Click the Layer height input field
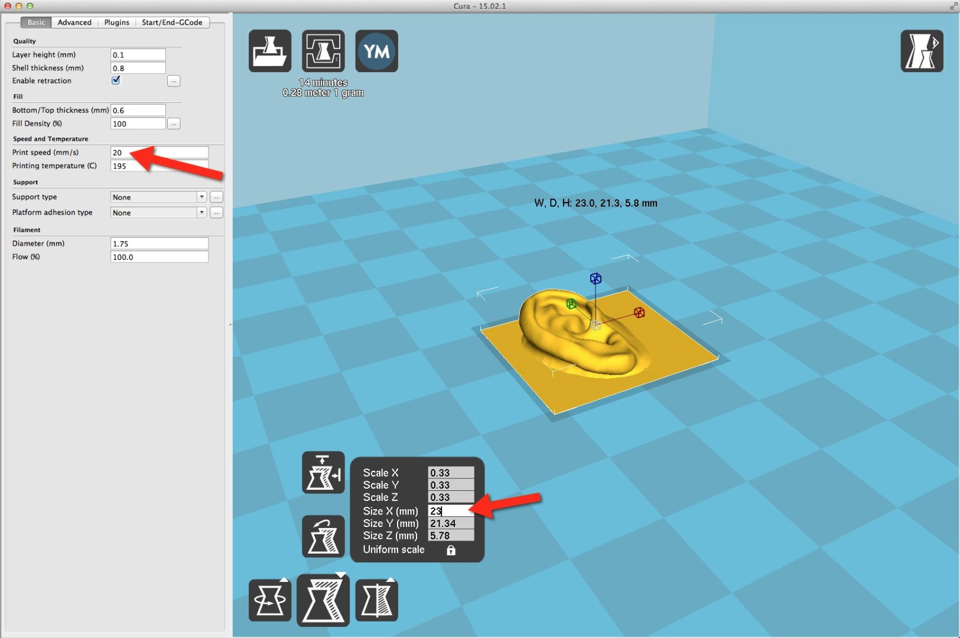 tap(138, 55)
